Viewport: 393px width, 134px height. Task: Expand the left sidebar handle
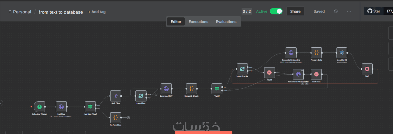pyautogui.click(x=1, y=103)
